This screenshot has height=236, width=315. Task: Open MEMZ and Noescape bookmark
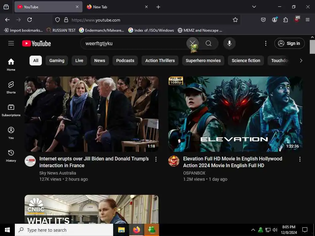[200, 30]
